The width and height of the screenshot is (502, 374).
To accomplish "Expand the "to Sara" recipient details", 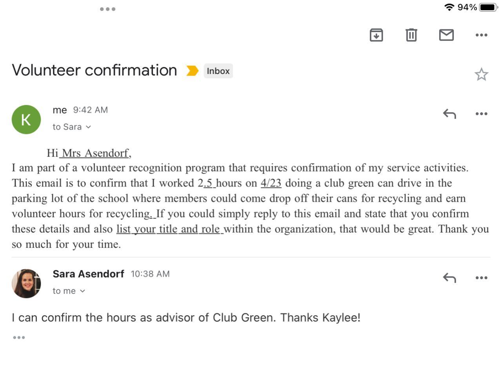I will point(72,127).
